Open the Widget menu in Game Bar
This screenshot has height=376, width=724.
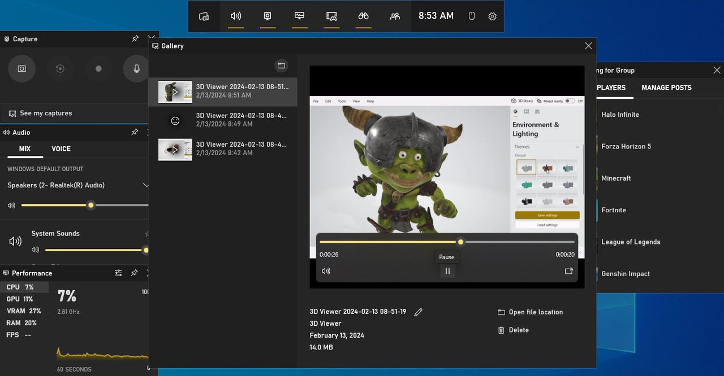coord(204,16)
